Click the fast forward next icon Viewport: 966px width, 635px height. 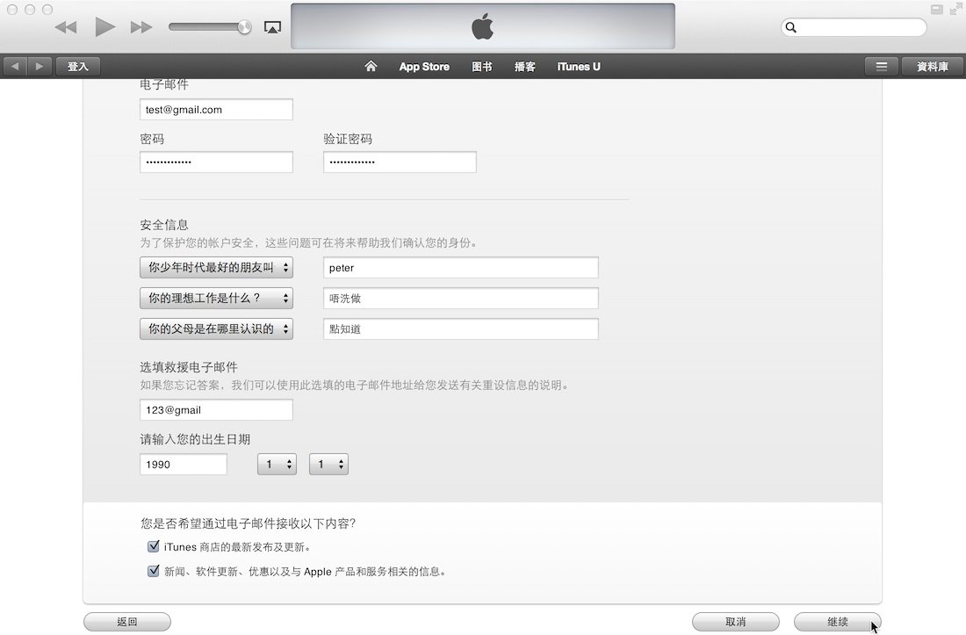[x=141, y=27]
